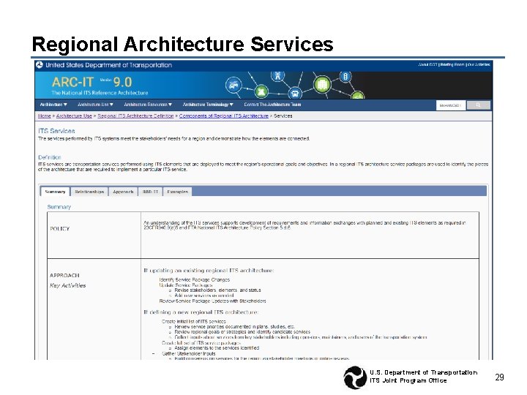Screen dimensions: 527x395
Task: Click the green building icon in banner
Action: tap(322, 84)
